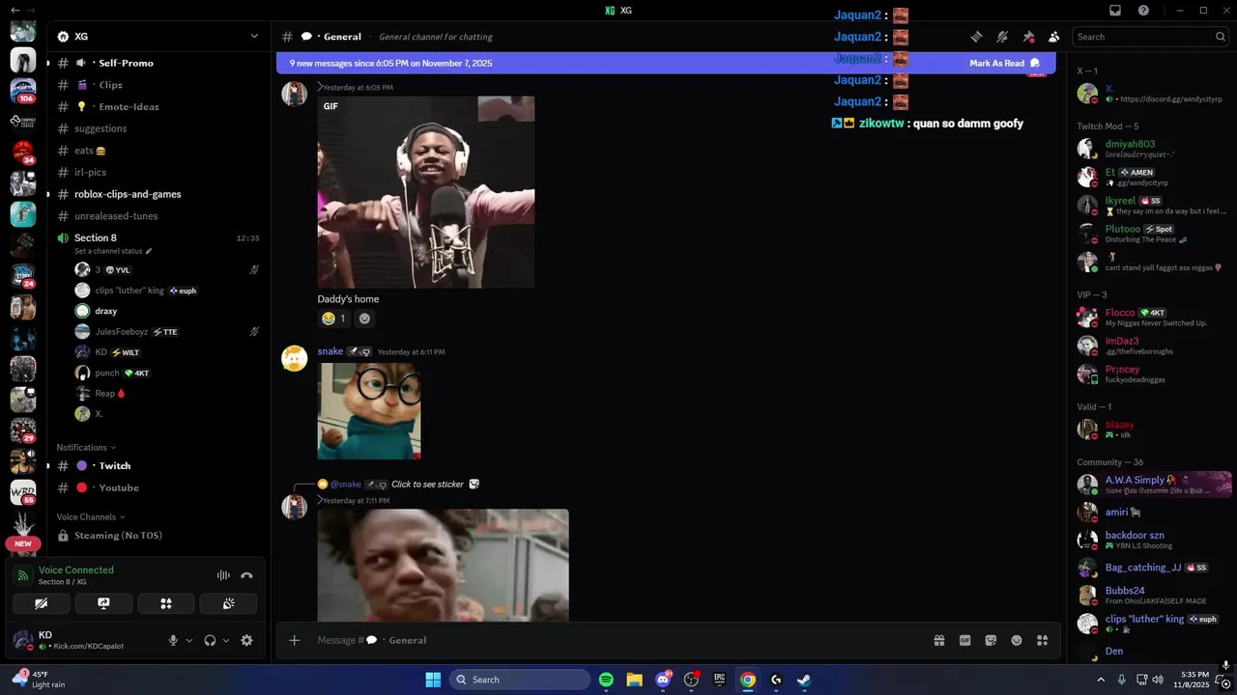Open the emoji picker
The height and width of the screenshot is (695, 1237).
tap(1017, 640)
